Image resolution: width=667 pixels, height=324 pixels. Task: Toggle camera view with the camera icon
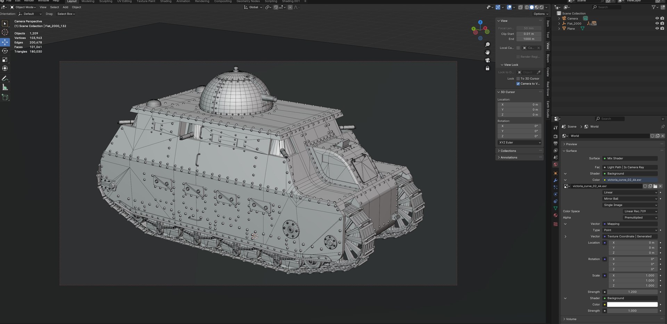pyautogui.click(x=487, y=60)
